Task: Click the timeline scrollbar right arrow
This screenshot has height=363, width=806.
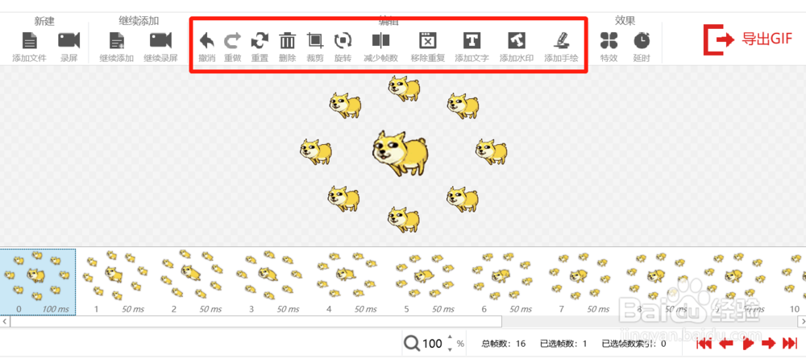Action: [801, 321]
